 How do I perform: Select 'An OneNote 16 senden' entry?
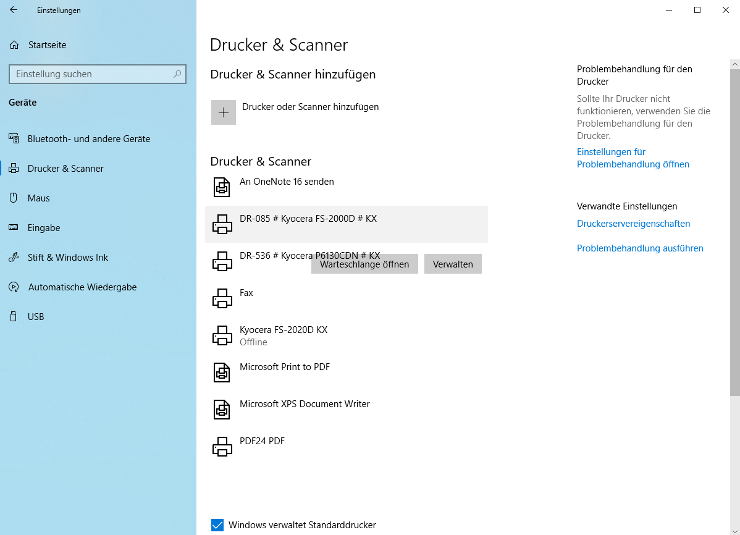[x=287, y=182]
